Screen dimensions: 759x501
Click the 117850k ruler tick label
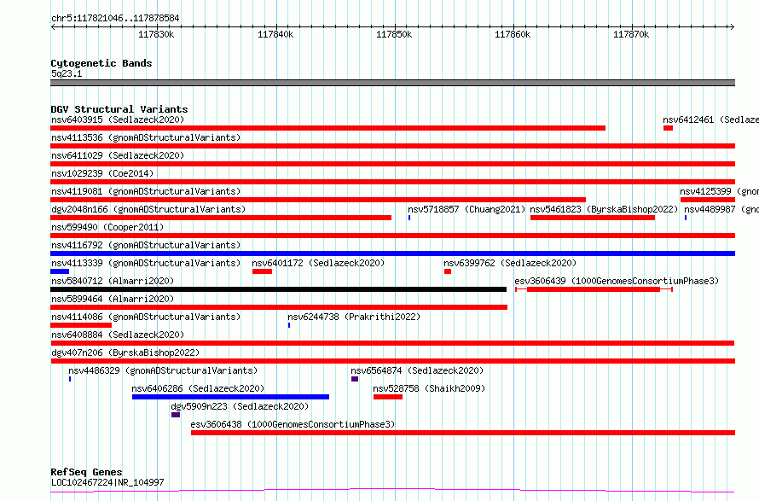(x=394, y=34)
